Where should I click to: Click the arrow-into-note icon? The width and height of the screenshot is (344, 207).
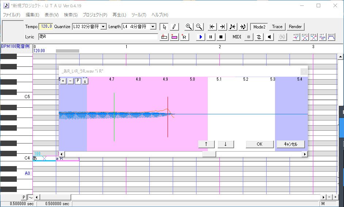pyautogui.click(x=243, y=27)
